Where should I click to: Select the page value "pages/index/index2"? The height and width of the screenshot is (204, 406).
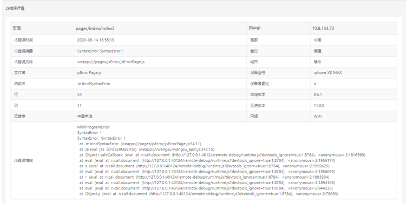pyautogui.click(x=95, y=29)
